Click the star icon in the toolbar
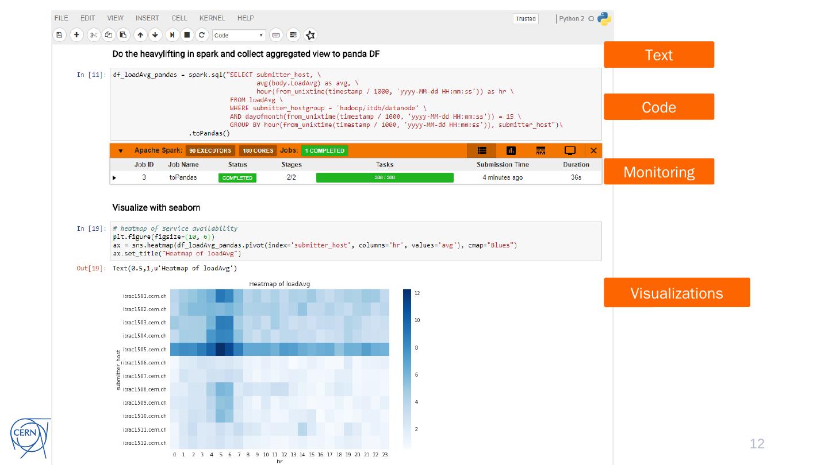The image size is (828, 465). tap(310, 35)
